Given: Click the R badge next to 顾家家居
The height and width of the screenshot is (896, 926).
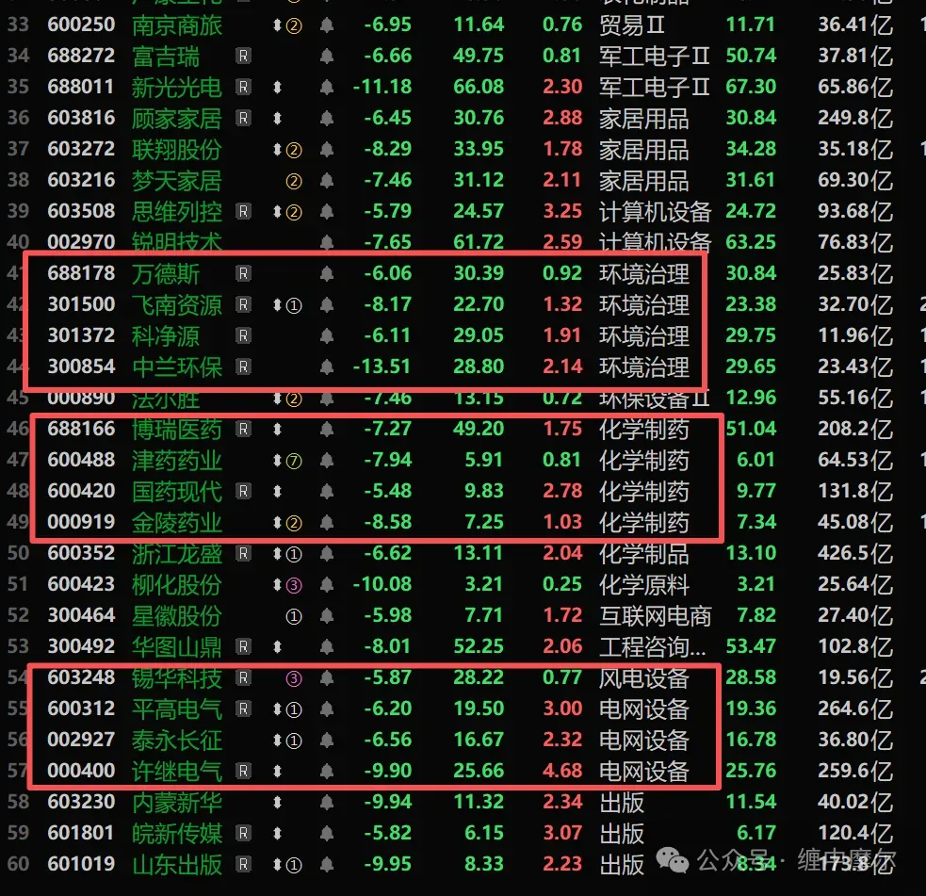Looking at the screenshot, I should [x=243, y=118].
